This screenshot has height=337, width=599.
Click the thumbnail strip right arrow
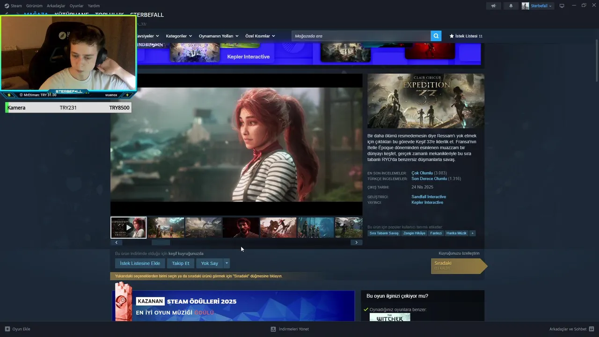[357, 242]
